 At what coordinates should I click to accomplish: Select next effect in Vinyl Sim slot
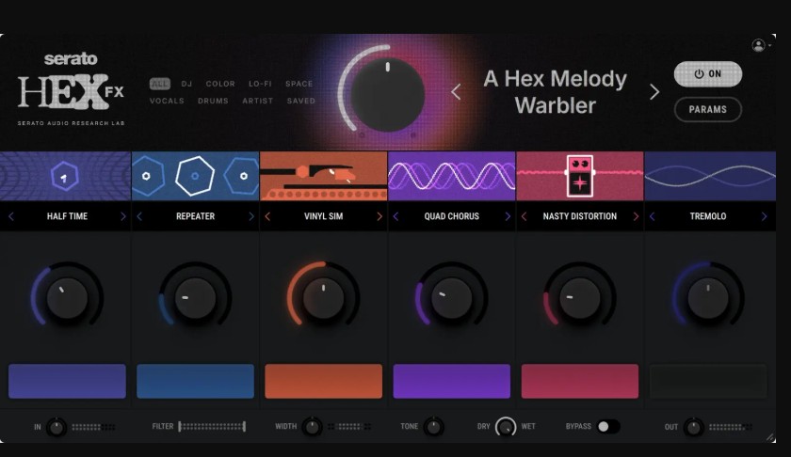379,216
